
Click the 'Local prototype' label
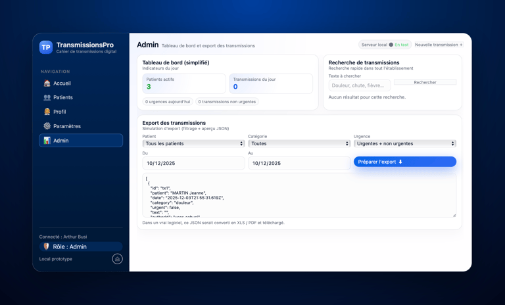(56, 259)
